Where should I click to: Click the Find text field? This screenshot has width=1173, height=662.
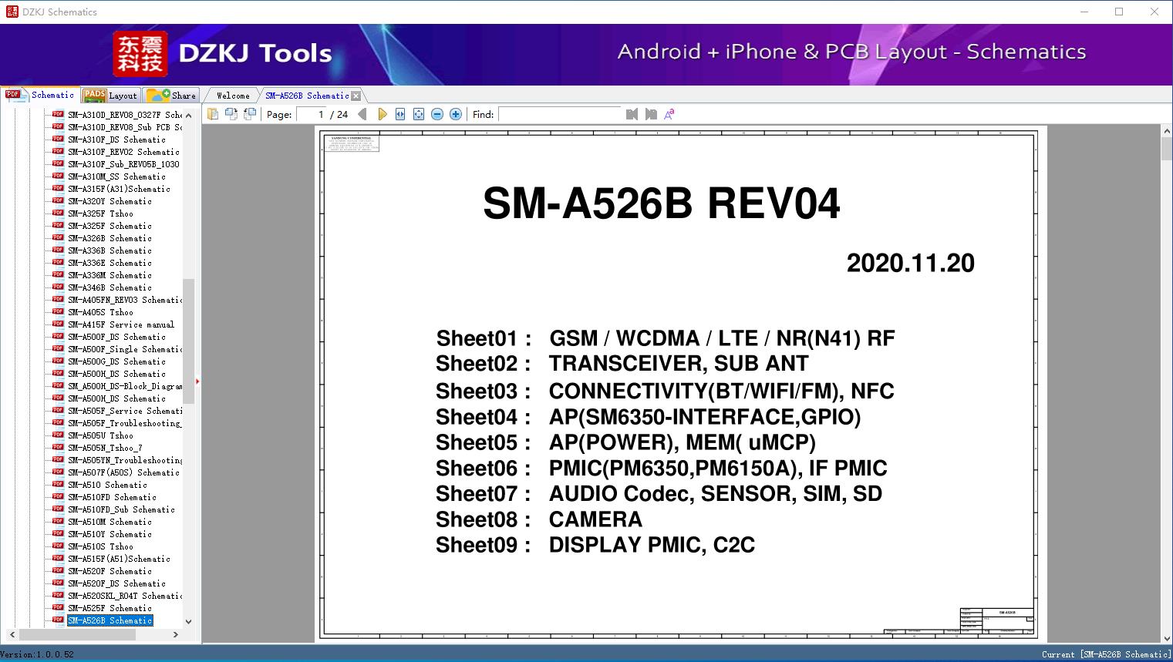(x=559, y=114)
